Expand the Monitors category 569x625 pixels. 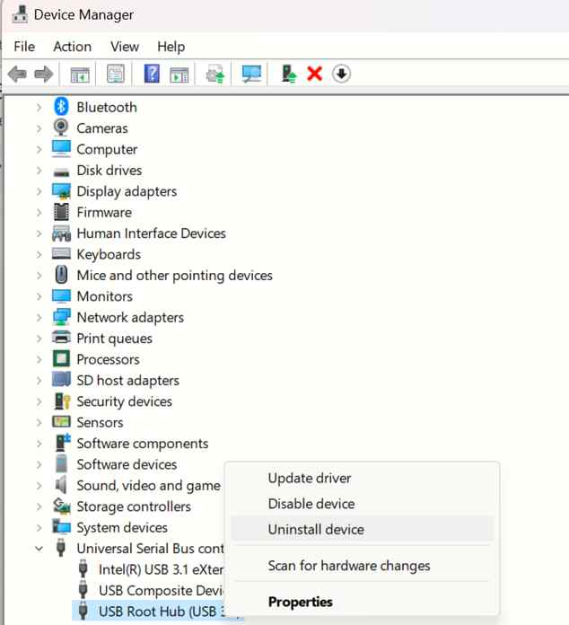(39, 296)
